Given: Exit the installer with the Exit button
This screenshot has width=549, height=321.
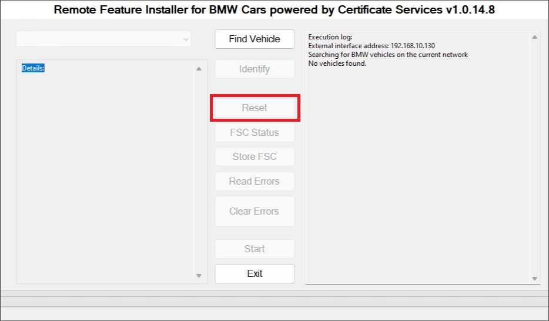Looking at the screenshot, I should (255, 273).
